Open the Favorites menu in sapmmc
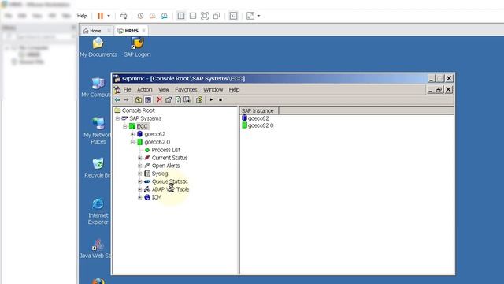The height and width of the screenshot is (284, 504). coord(186,89)
